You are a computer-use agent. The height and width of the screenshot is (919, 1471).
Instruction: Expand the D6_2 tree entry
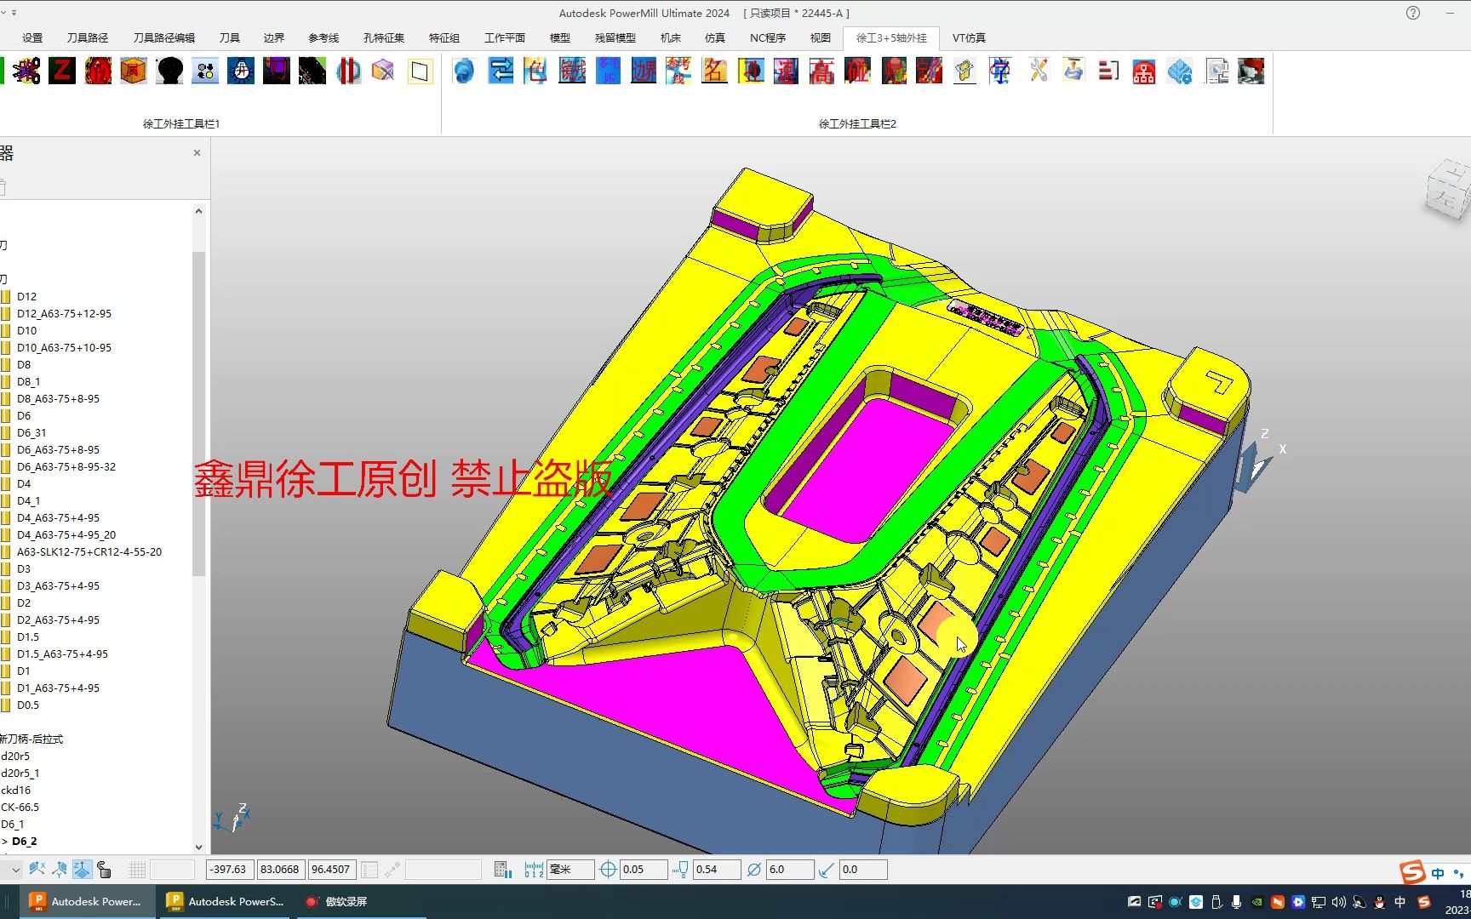click(5, 842)
